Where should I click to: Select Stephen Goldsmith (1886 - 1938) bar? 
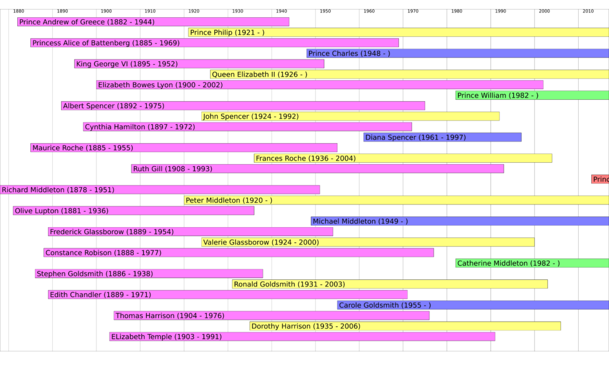pyautogui.click(x=149, y=273)
